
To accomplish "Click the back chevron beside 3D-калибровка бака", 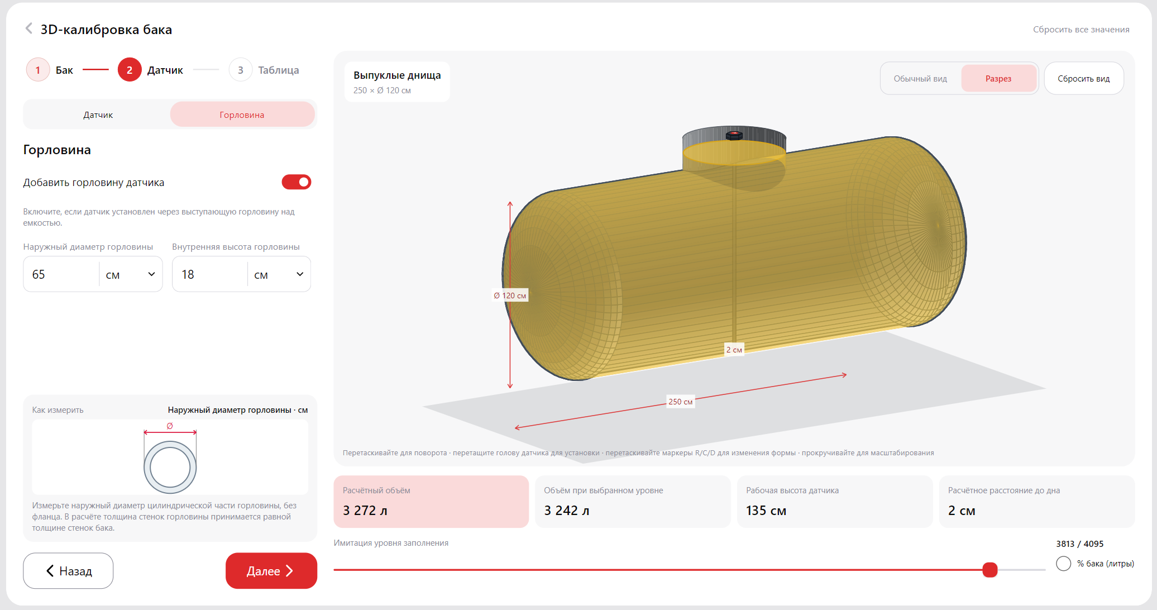I will (29, 28).
